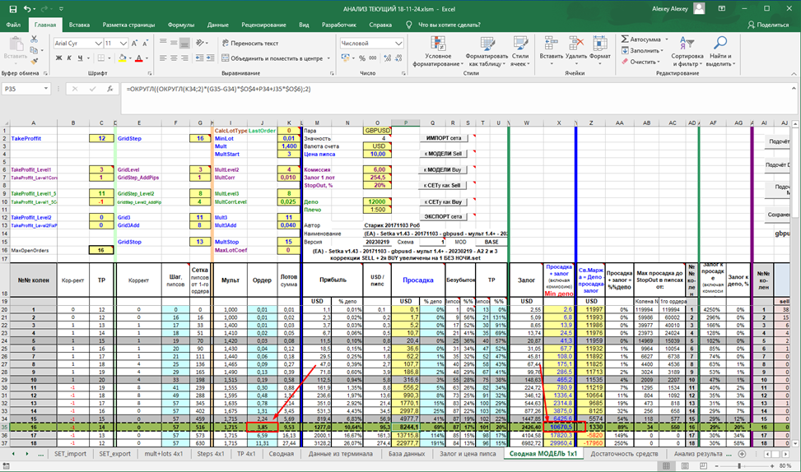This screenshot has height=472, width=801.
Task: Click the Save icon in the title bar
Action: 13,9
